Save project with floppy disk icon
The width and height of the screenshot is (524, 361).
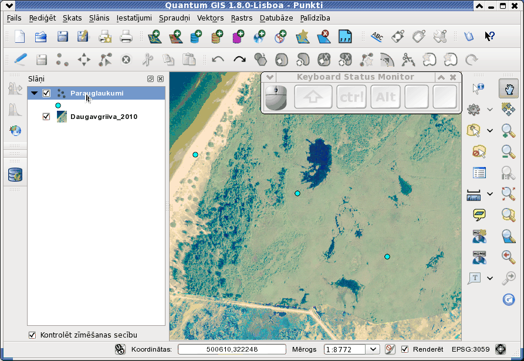coord(62,36)
